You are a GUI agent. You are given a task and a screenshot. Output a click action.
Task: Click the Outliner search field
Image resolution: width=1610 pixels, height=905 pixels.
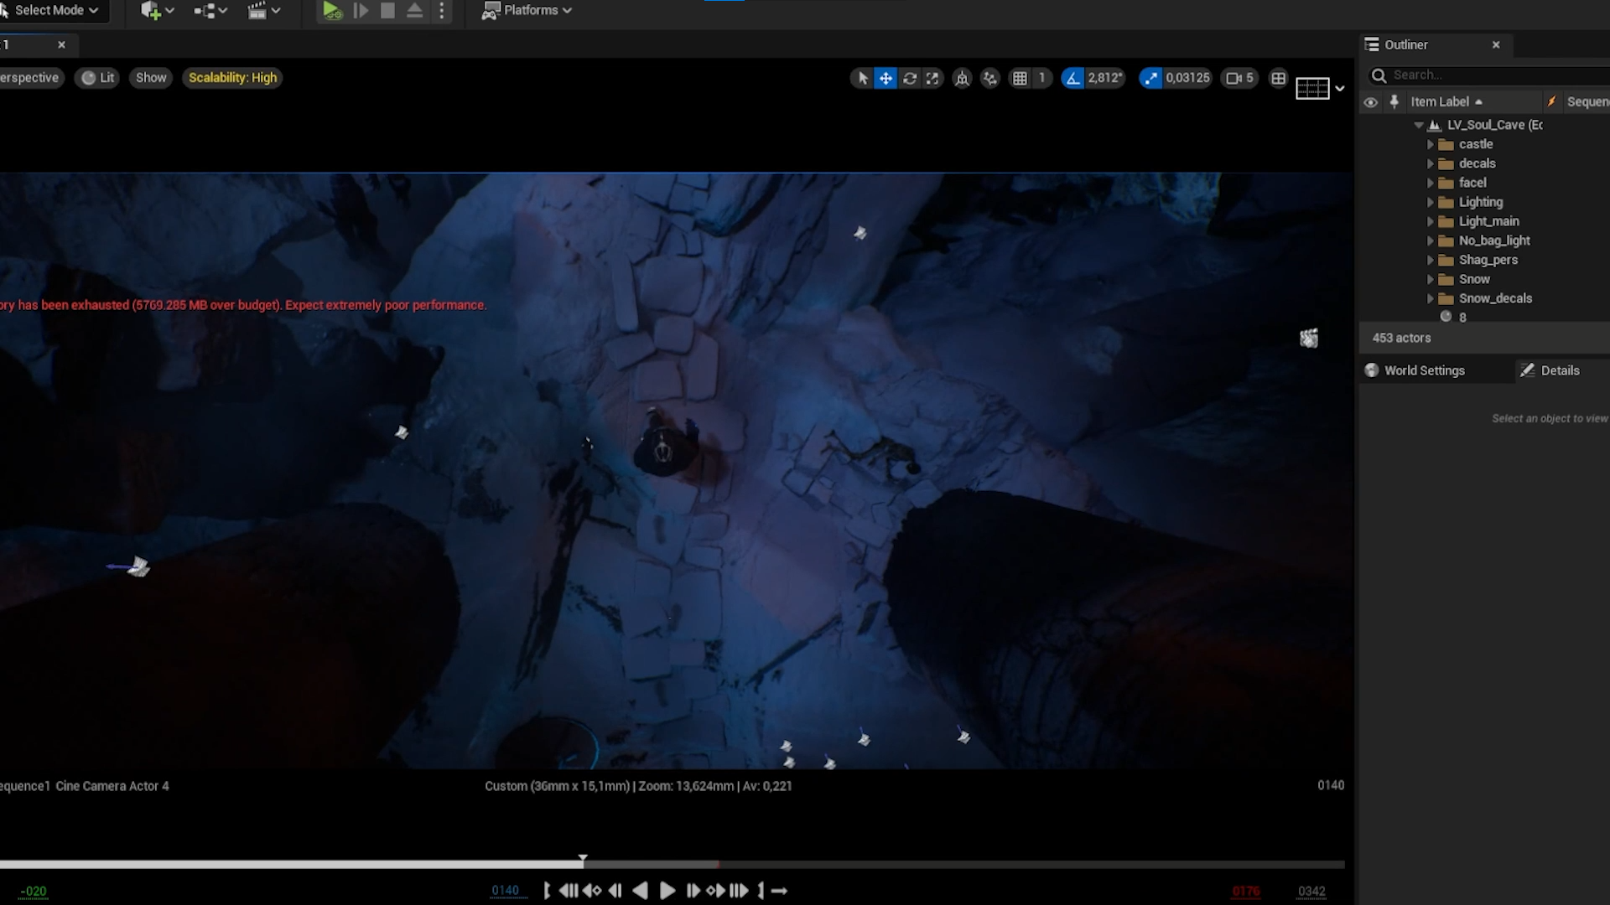(1493, 75)
